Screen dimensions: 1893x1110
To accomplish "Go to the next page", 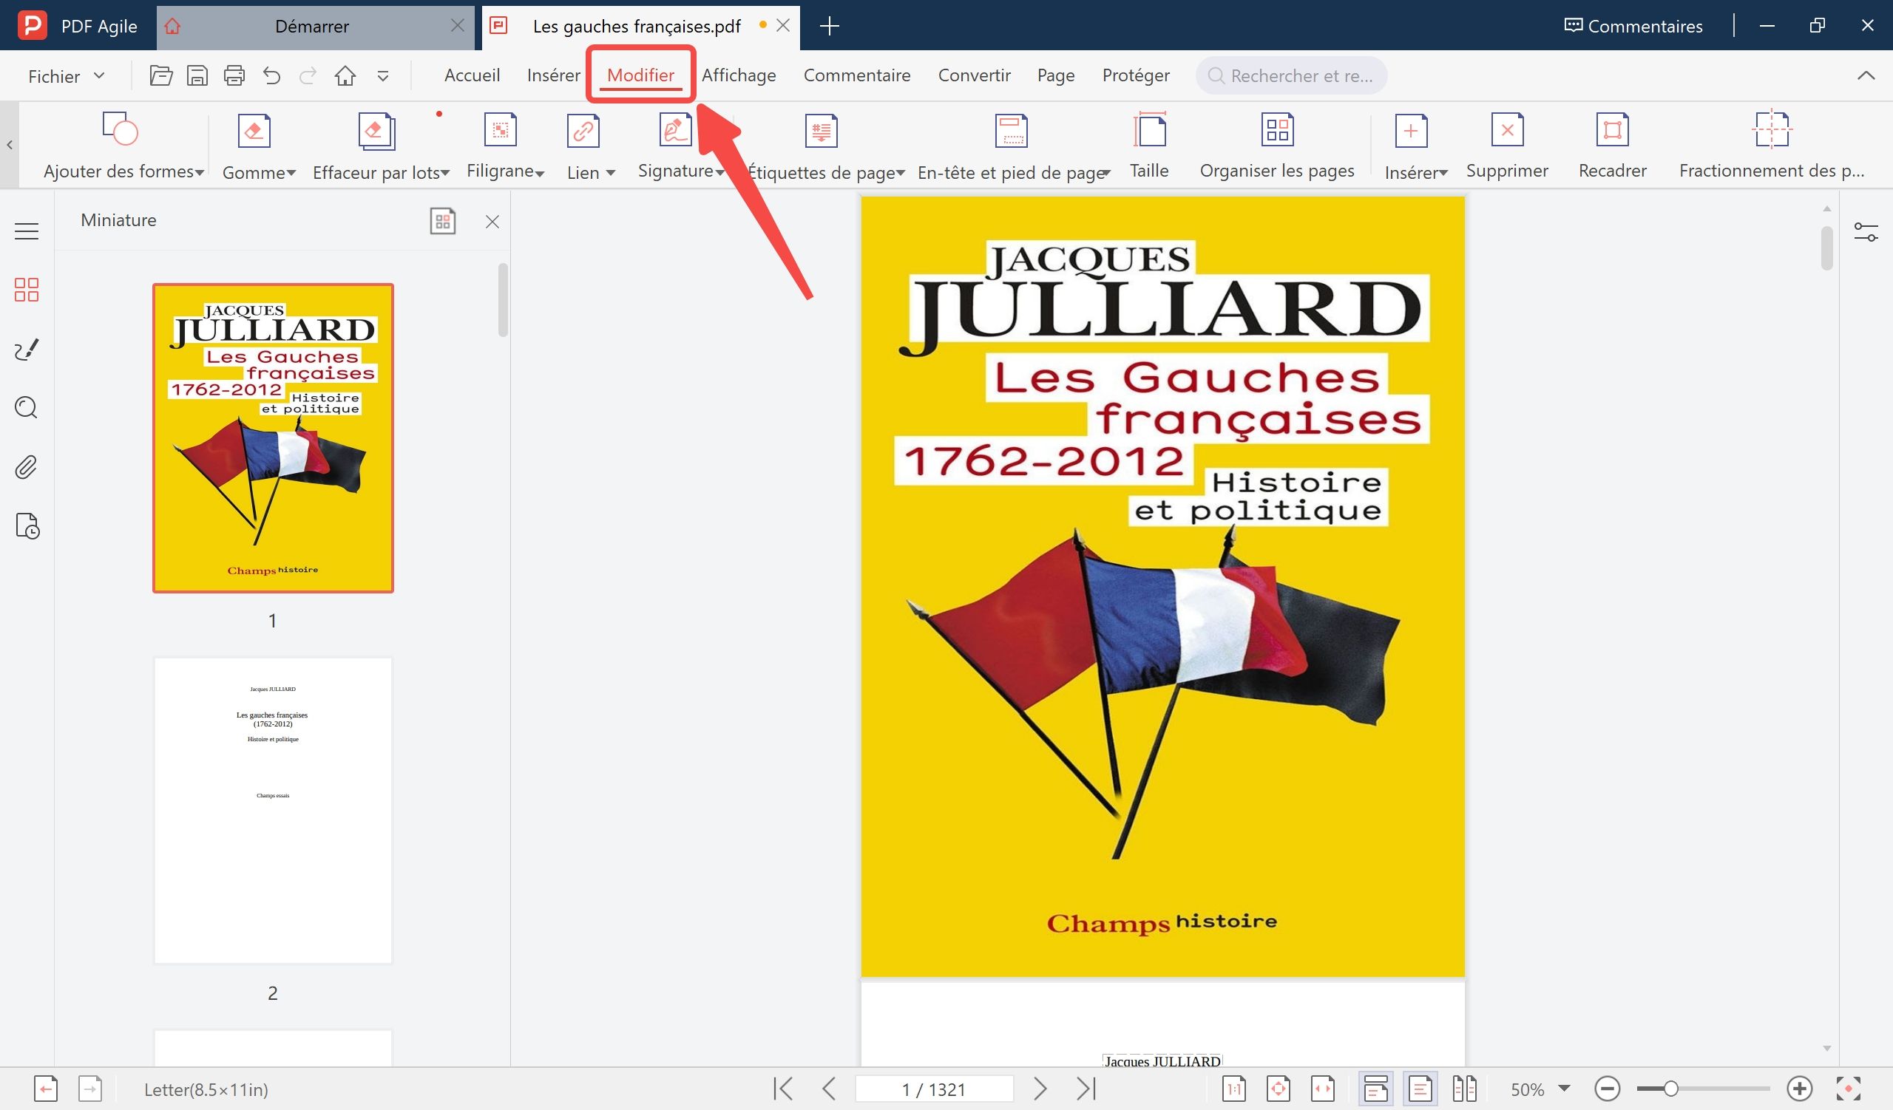I will pos(1040,1089).
